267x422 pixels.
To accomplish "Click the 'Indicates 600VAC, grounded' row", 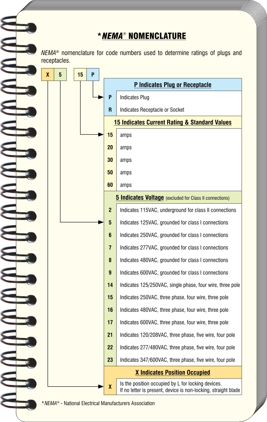I will click(x=173, y=273).
